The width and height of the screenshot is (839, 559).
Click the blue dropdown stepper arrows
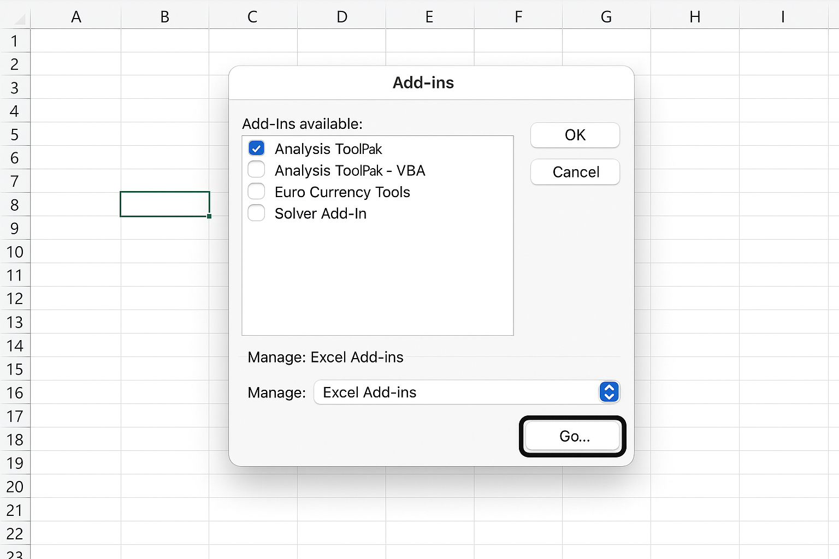tap(609, 392)
